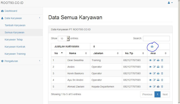Print Ahmad Zaelani's record

(158, 87)
